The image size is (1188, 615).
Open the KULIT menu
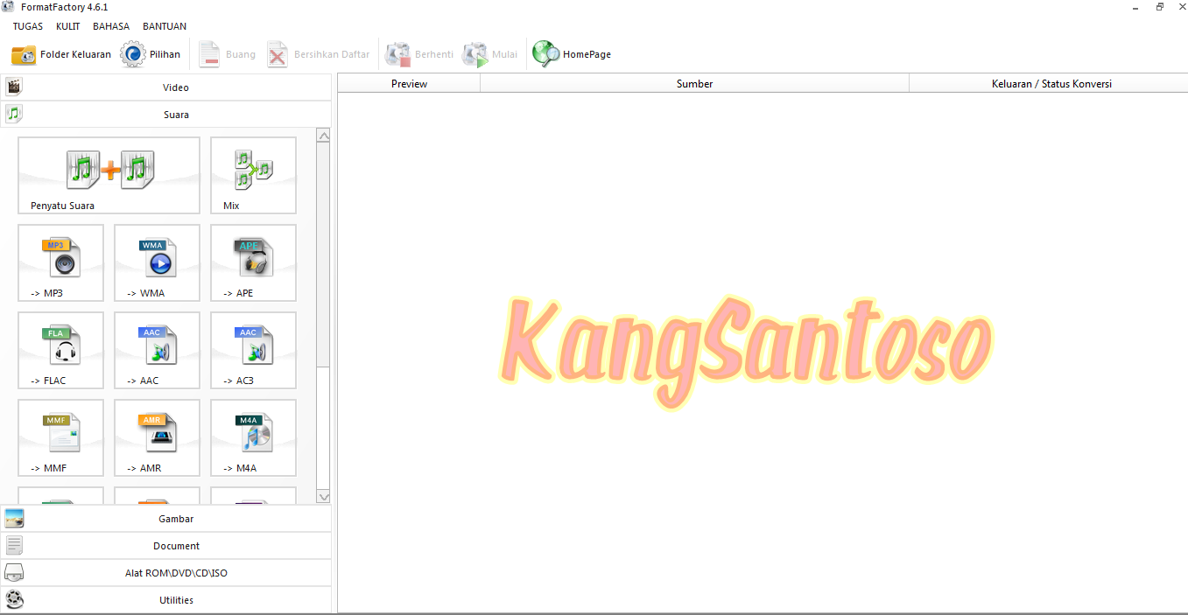pos(68,26)
